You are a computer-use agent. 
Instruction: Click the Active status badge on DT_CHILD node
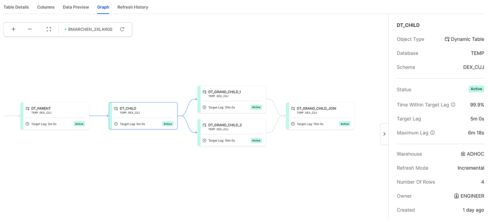coord(168,124)
